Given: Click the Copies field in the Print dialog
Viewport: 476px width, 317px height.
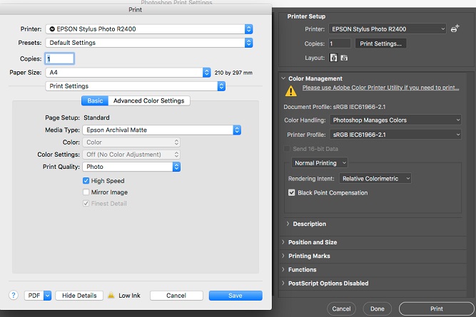Looking at the screenshot, I should coord(60,59).
